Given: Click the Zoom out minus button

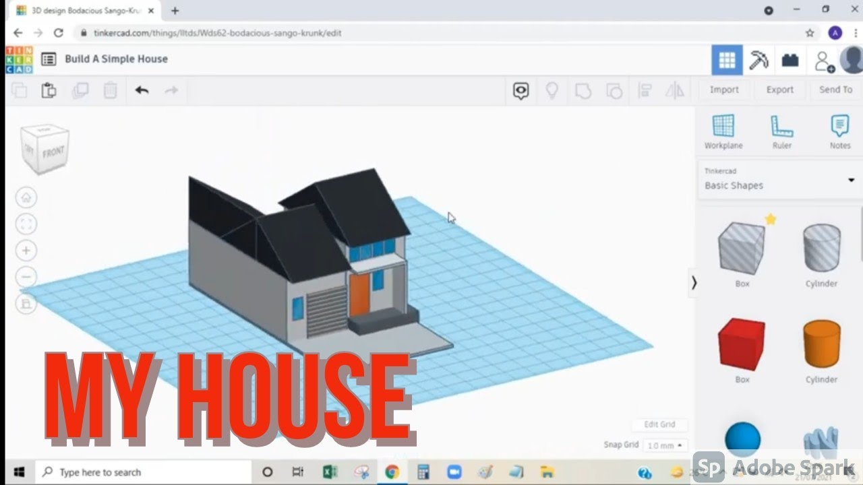Looking at the screenshot, I should 26,277.
